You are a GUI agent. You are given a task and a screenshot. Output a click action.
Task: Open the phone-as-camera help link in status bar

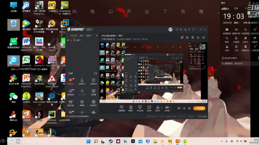tap(79, 116)
